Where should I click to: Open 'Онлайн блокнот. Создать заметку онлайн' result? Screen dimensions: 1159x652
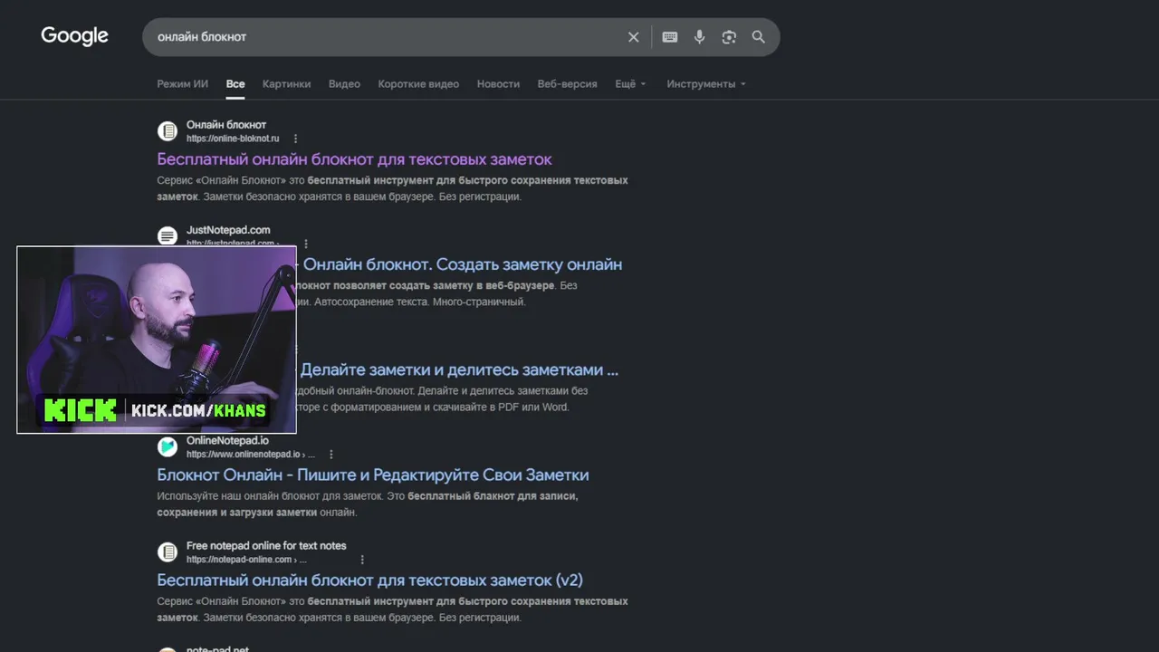[x=463, y=264]
